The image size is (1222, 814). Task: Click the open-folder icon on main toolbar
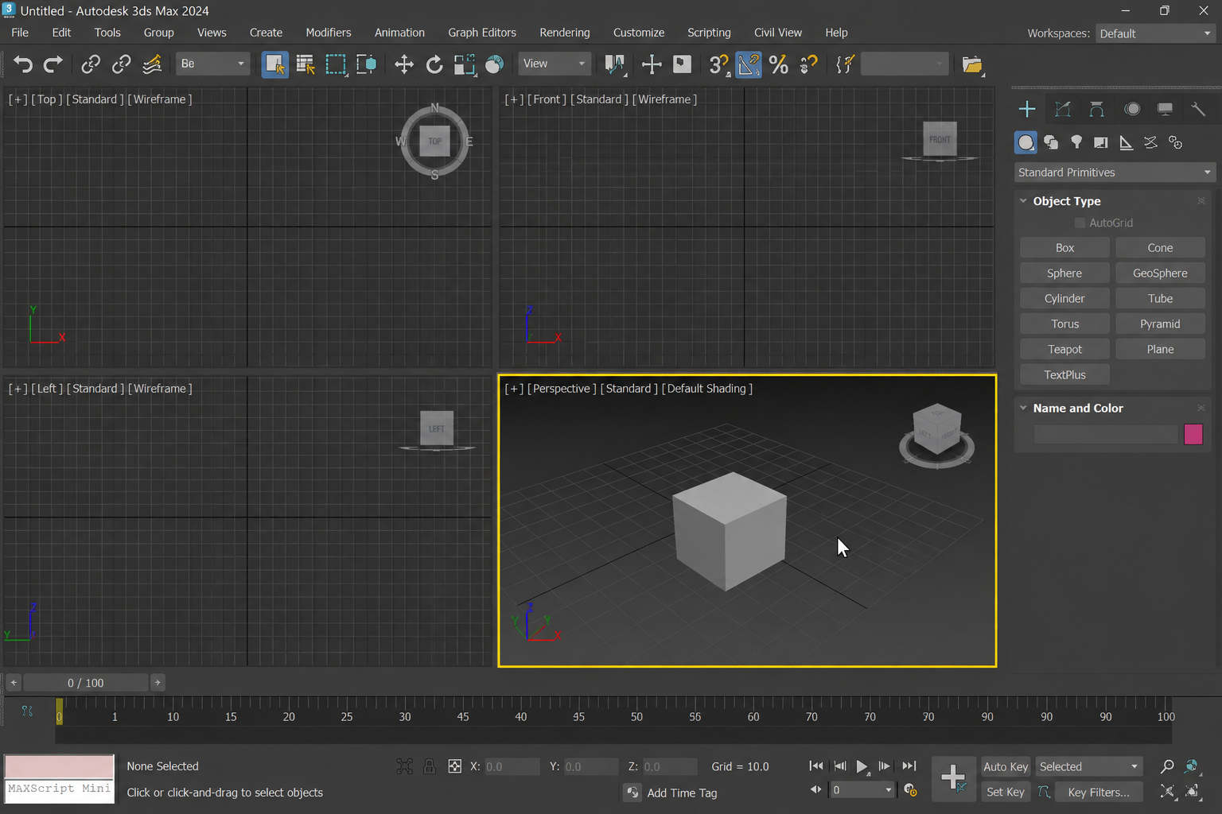(x=972, y=64)
